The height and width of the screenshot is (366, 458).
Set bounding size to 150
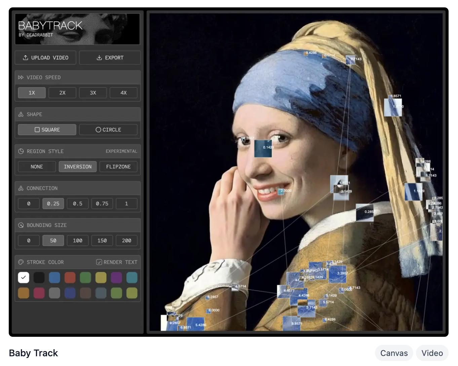[x=102, y=240]
